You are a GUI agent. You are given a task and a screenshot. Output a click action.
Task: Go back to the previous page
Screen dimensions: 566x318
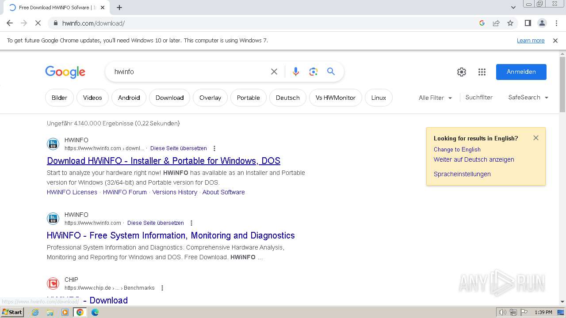tap(10, 23)
